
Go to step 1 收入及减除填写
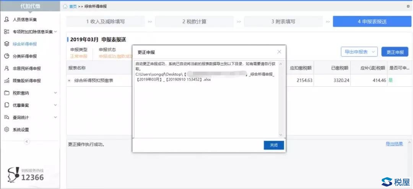[x=105, y=22]
